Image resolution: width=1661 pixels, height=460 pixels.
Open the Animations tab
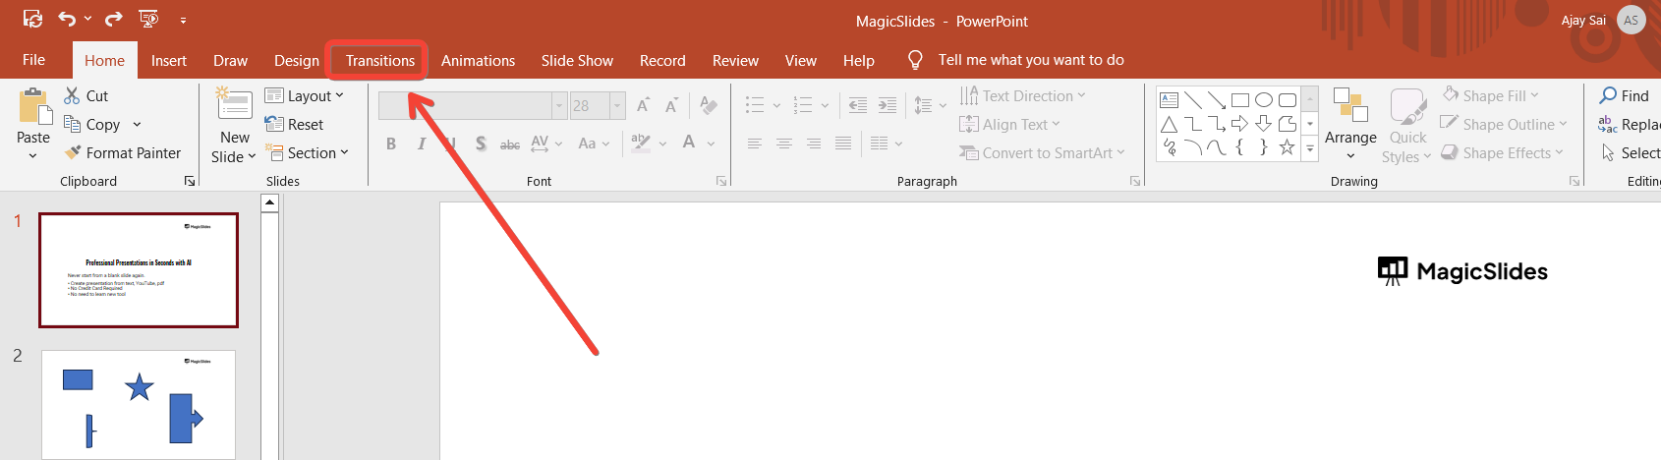(x=478, y=60)
